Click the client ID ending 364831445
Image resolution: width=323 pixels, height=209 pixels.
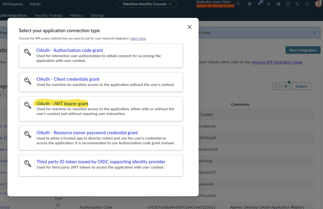(208, 149)
